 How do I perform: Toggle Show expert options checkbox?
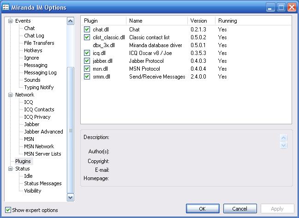point(8,210)
